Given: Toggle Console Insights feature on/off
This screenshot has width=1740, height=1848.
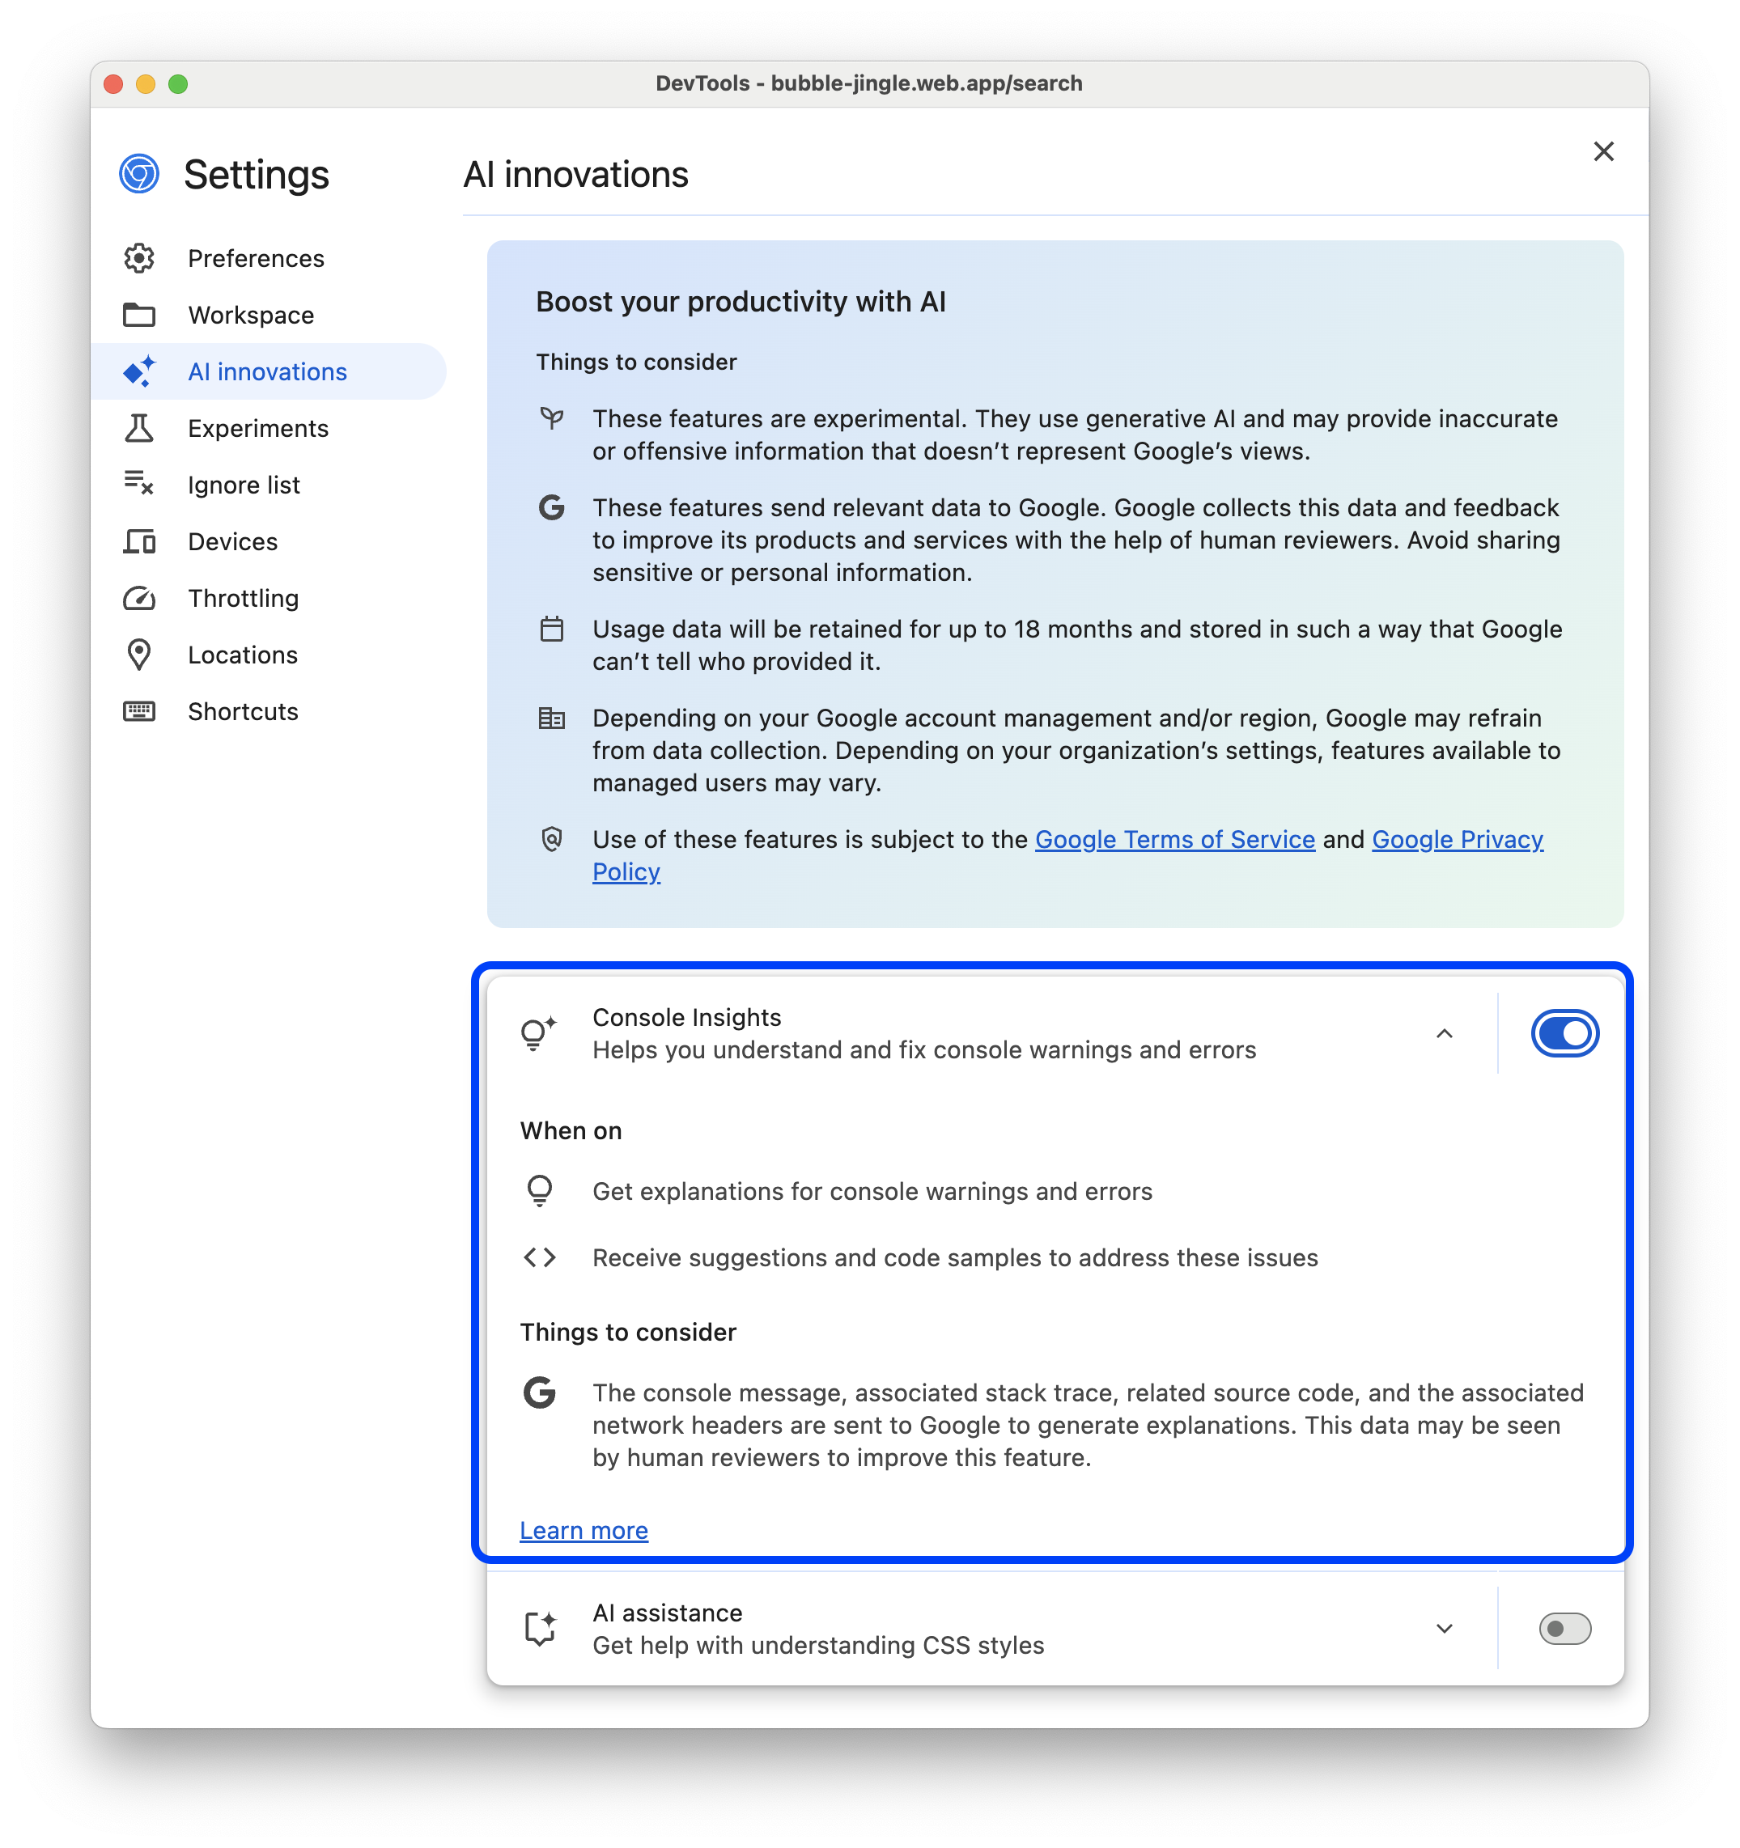Looking at the screenshot, I should tap(1562, 1032).
